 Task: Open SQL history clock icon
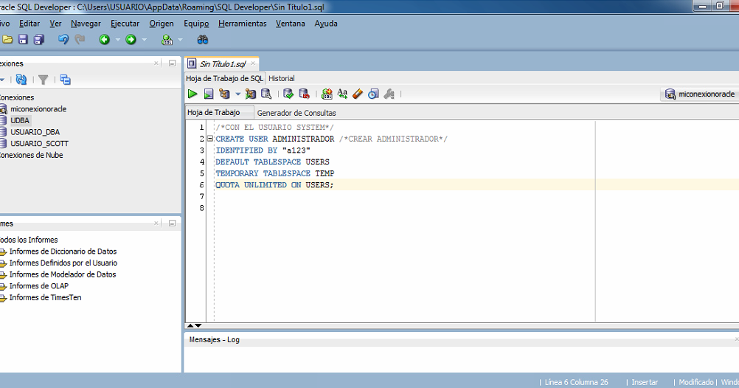click(373, 94)
